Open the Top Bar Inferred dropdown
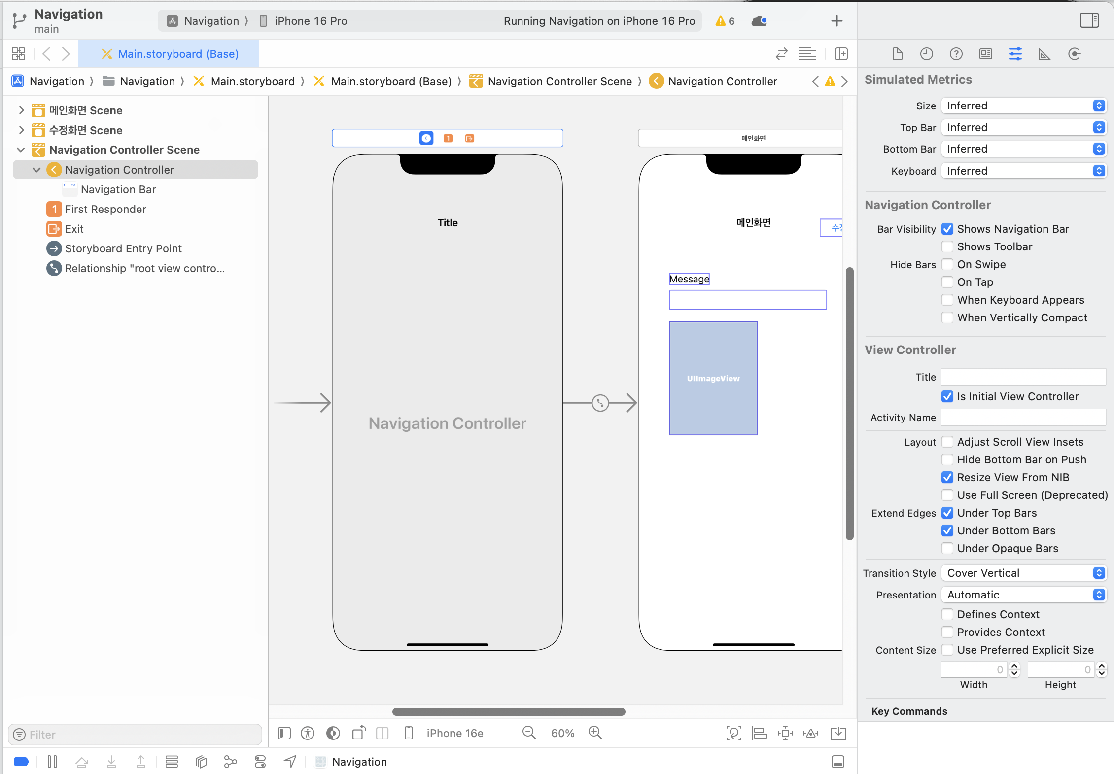This screenshot has width=1114, height=774. point(1023,127)
